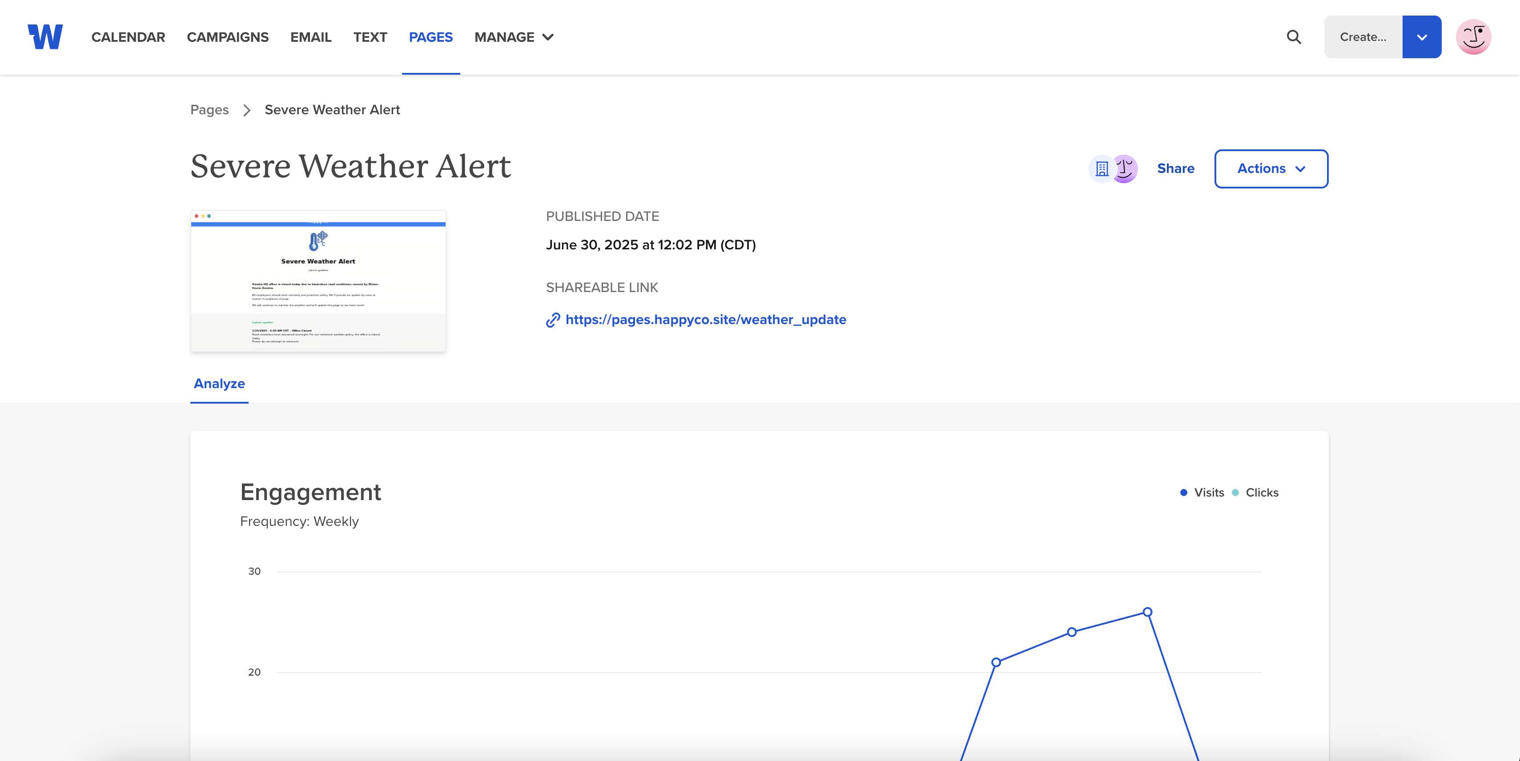The image size is (1520, 761).
Task: Open the Severe Weather Alert page thumbnail
Action: pos(318,281)
